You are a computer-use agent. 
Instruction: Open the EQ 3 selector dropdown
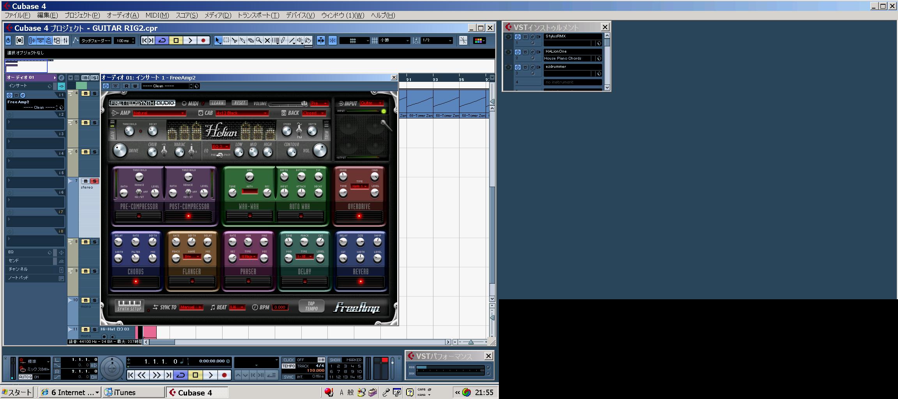[221, 147]
